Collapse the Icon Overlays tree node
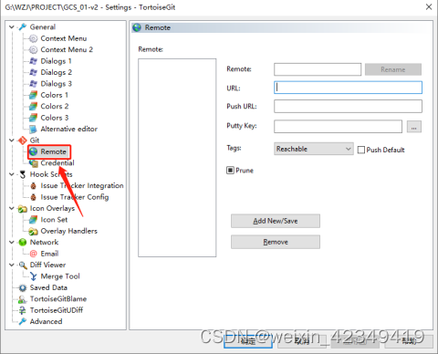The height and width of the screenshot is (354, 438). tap(12, 209)
